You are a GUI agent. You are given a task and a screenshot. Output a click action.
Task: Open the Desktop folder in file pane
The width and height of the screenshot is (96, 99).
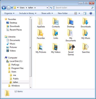pyautogui.click(x=70, y=21)
